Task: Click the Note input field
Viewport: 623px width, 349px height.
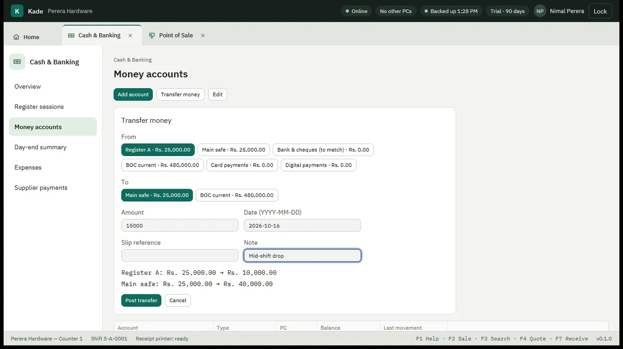Action: 302,256
